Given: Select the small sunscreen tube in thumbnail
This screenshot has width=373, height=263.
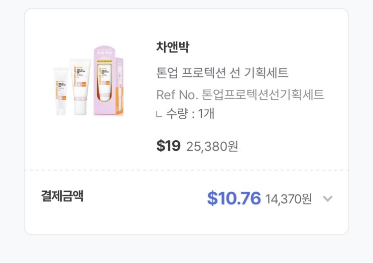Looking at the screenshot, I should coord(61,90).
